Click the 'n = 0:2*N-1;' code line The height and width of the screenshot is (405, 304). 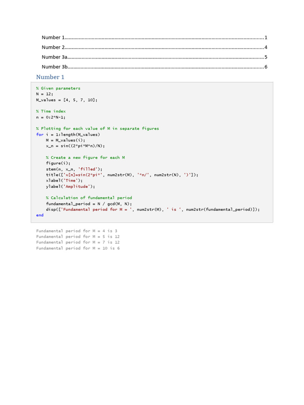point(51,117)
